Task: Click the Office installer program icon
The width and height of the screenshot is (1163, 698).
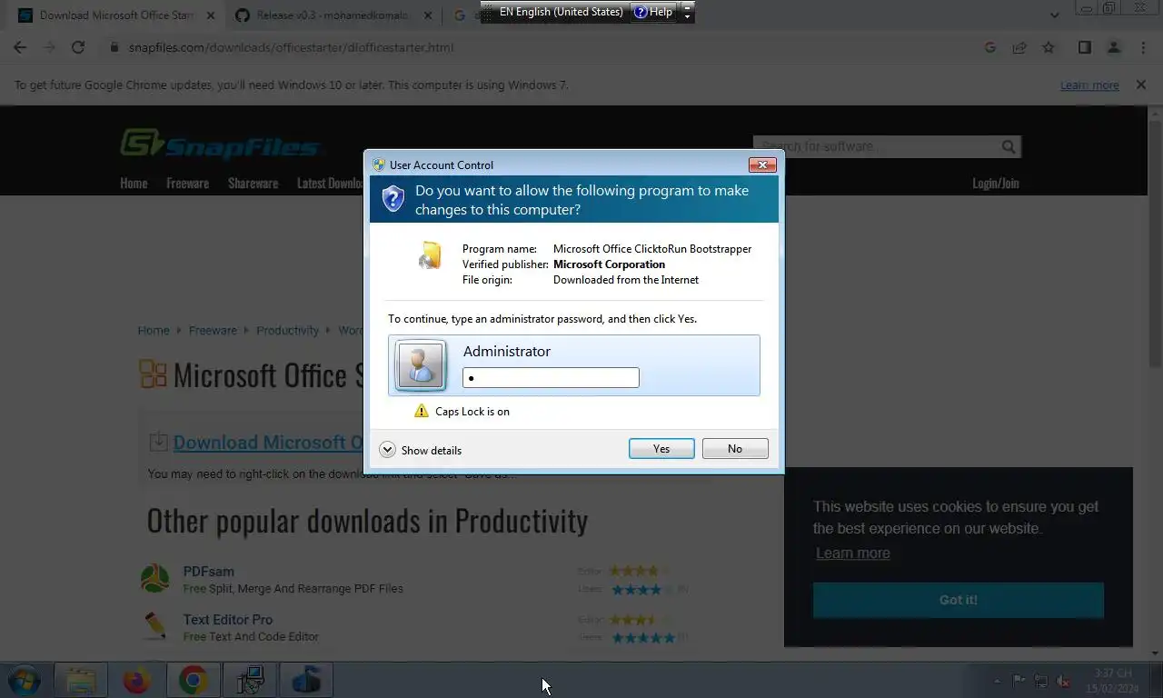Action: pyautogui.click(x=430, y=255)
